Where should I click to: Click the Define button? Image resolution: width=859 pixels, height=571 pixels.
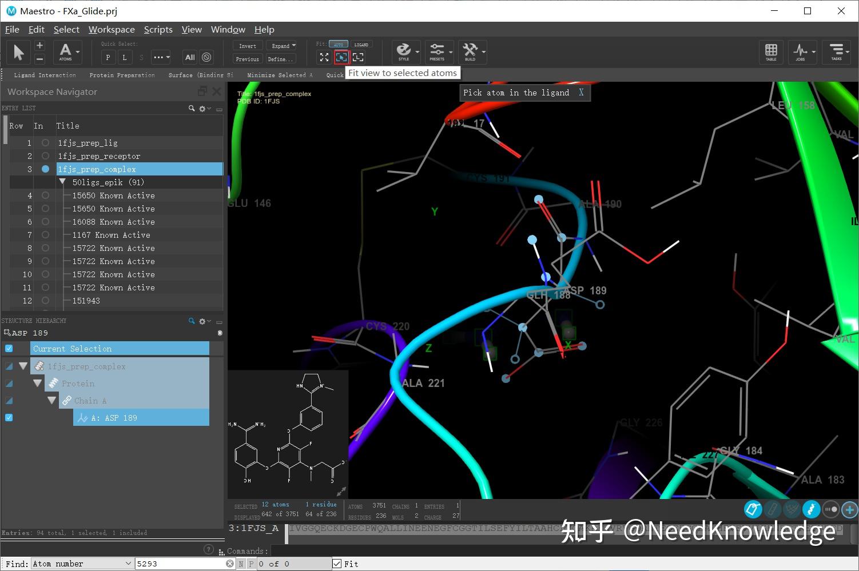point(280,59)
